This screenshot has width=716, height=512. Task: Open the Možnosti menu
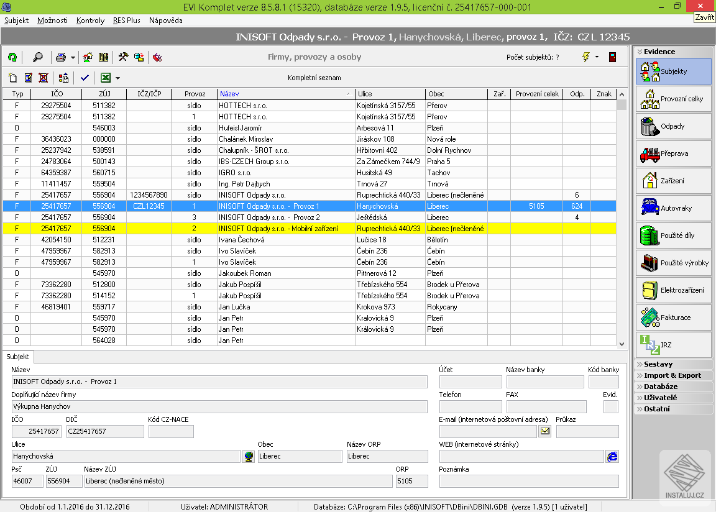tap(52, 21)
